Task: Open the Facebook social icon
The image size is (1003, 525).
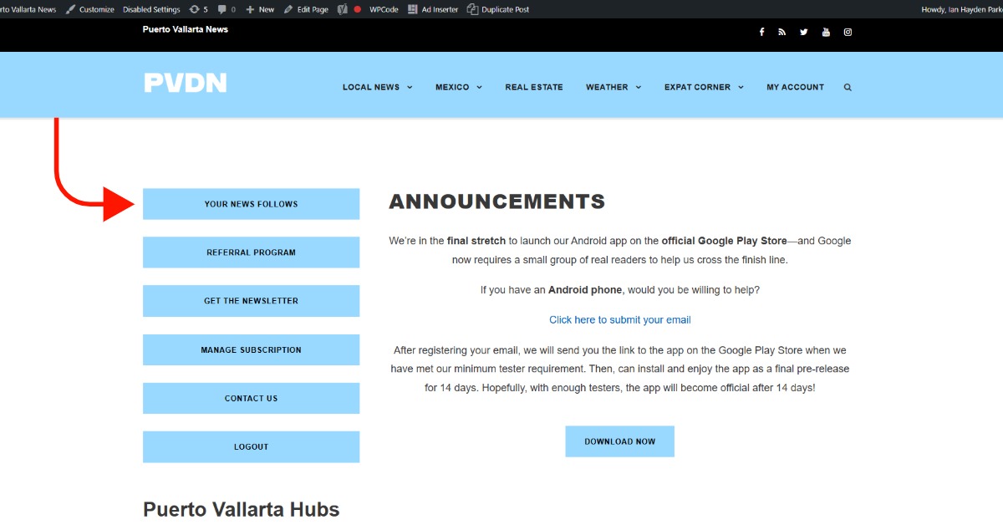Action: click(761, 33)
